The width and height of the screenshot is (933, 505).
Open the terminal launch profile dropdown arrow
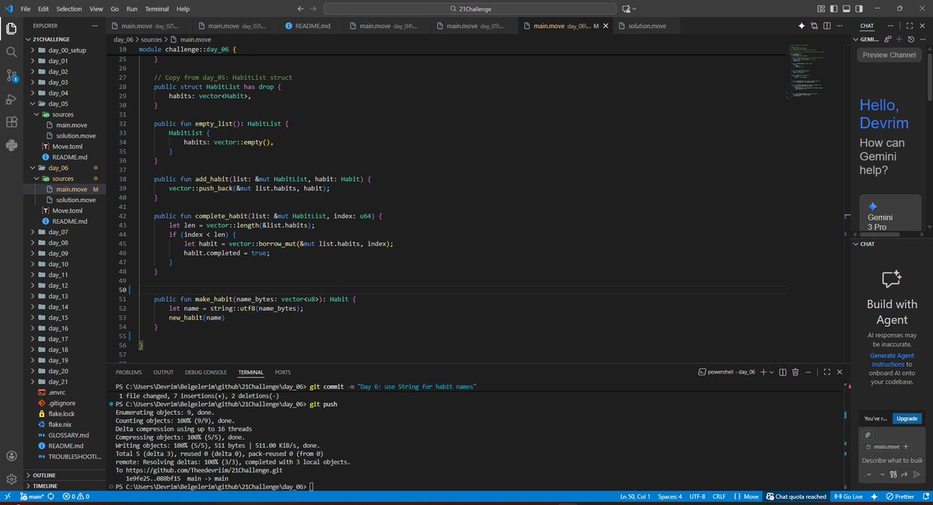pos(772,372)
